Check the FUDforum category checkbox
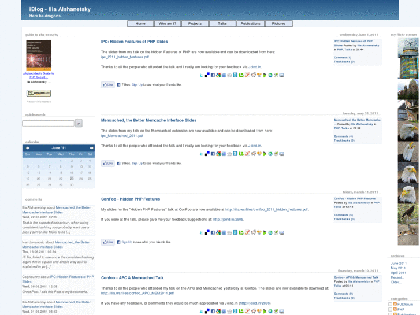Viewport: 420px width, 315px height. [391, 304]
